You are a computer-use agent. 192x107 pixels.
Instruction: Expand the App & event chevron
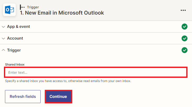[x=3, y=27]
